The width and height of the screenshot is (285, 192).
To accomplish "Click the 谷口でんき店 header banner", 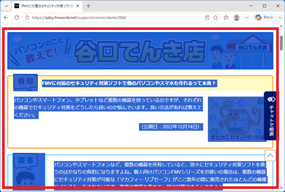I will pyautogui.click(x=140, y=51).
